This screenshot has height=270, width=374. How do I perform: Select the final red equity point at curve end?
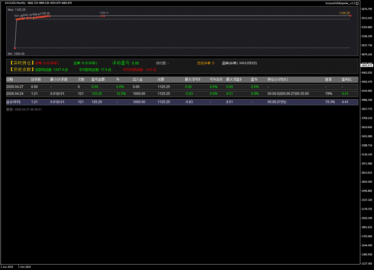(x=350, y=16)
